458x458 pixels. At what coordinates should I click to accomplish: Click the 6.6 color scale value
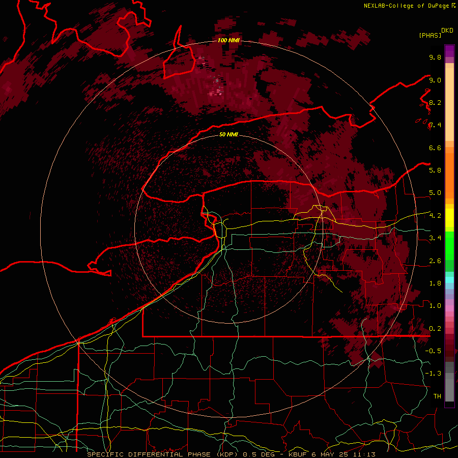pyautogui.click(x=435, y=148)
